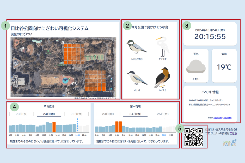The width and height of the screenshot is (245, 163).
Task: Switch 草地広場 chart to 25日(金) tab
Action: click(x=76, y=114)
